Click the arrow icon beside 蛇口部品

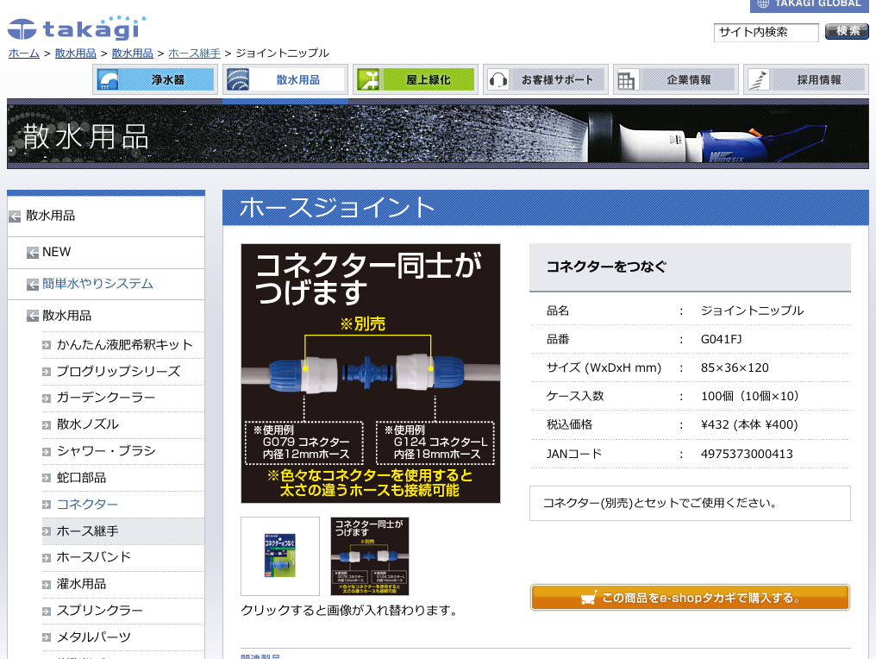coord(47,478)
